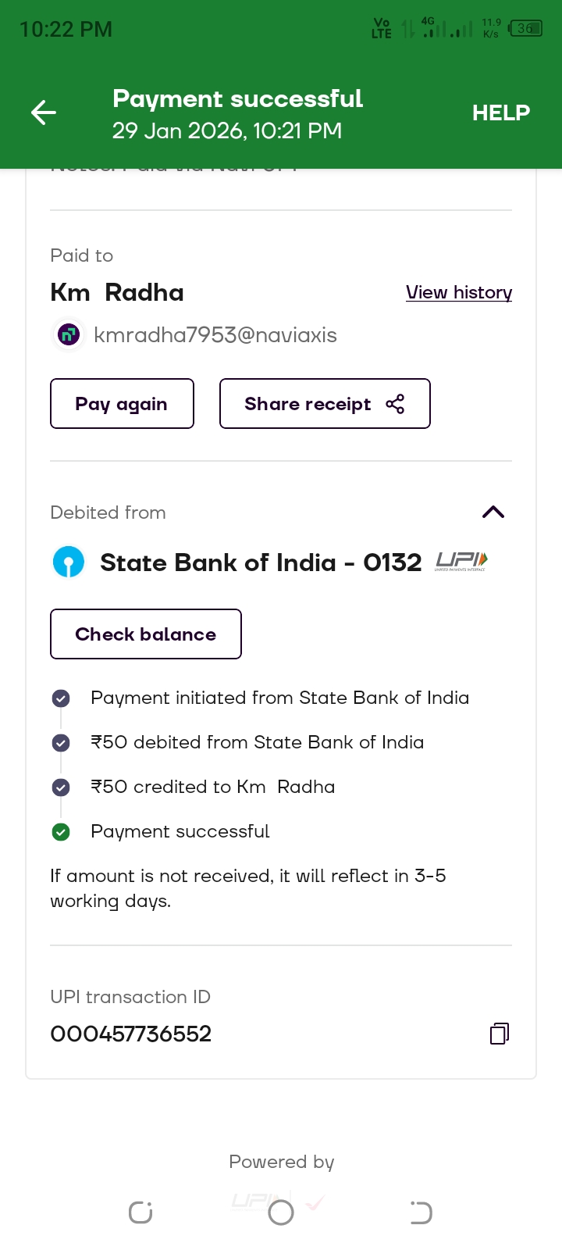562x1250 pixels.
Task: Tap the State Bank of India logo
Action: click(x=69, y=562)
